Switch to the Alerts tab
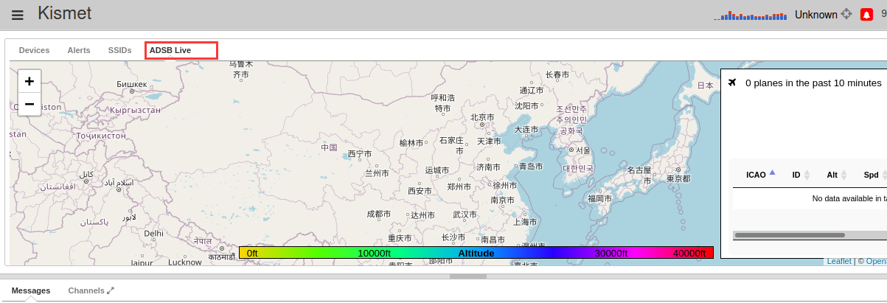This screenshot has width=887, height=303. click(x=79, y=50)
